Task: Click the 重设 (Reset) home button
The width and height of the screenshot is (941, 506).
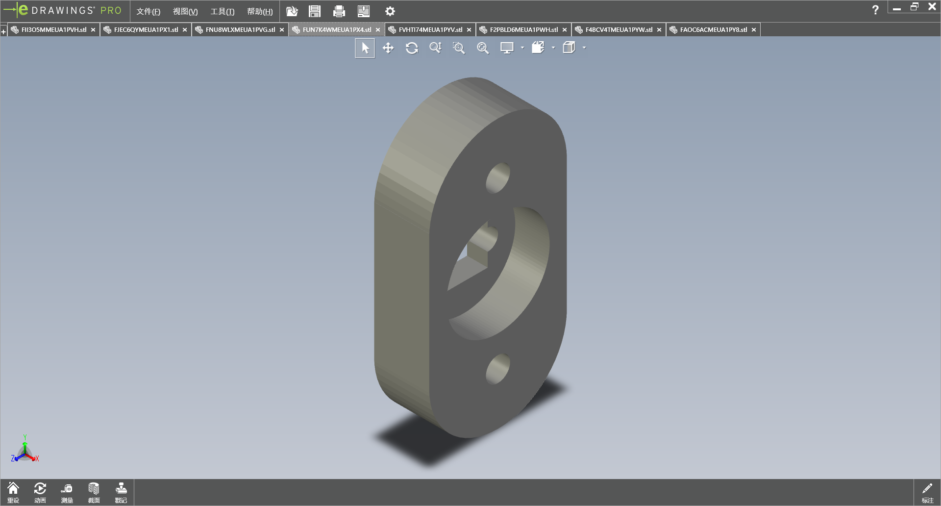Action: (x=13, y=492)
